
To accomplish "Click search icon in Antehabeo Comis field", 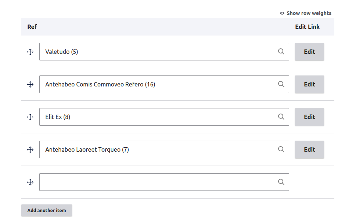I will point(281,84).
